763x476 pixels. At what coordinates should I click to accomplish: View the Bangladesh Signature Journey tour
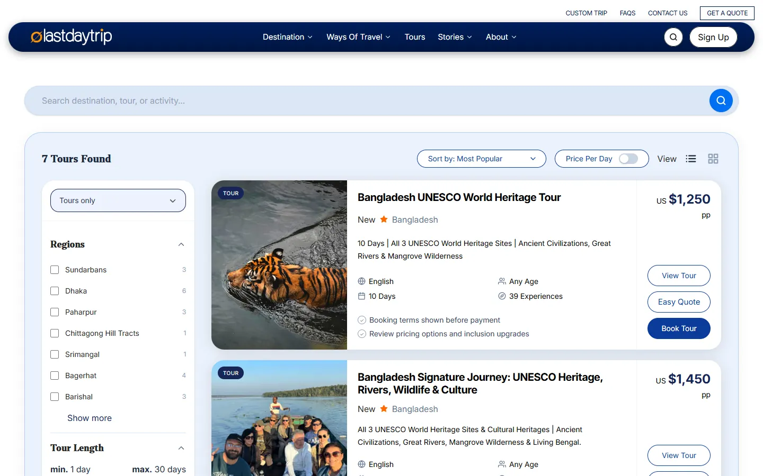click(679, 455)
